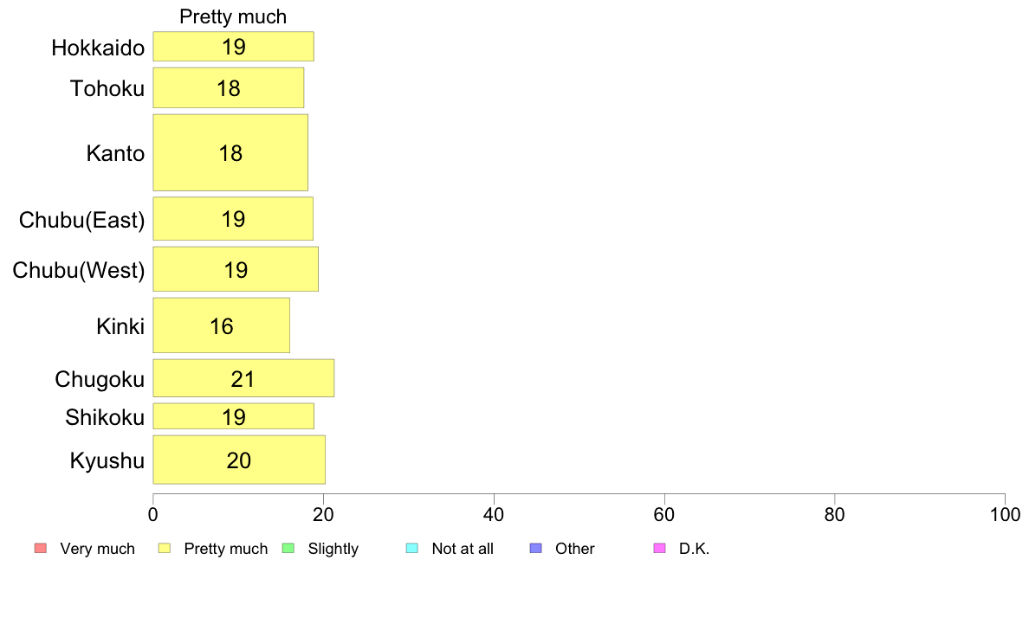This screenshot has width=1029, height=637.
Task: Click the Chubu(West) bar
Action: (236, 269)
